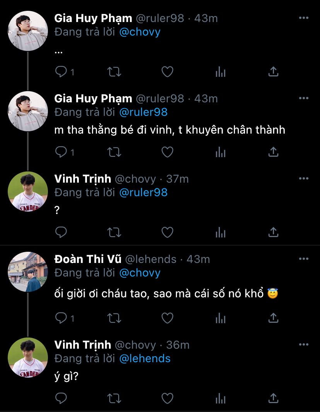
Task: Reply to Vinh Trịnh's "?" tweet
Action: [61, 232]
